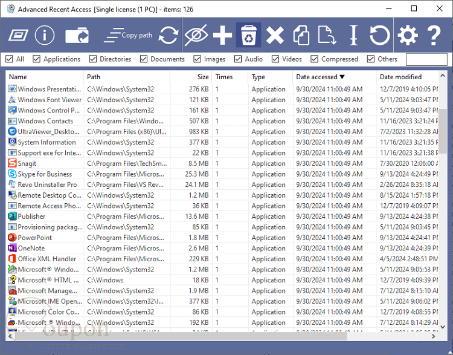Click the move file arrow icon

coord(327,35)
